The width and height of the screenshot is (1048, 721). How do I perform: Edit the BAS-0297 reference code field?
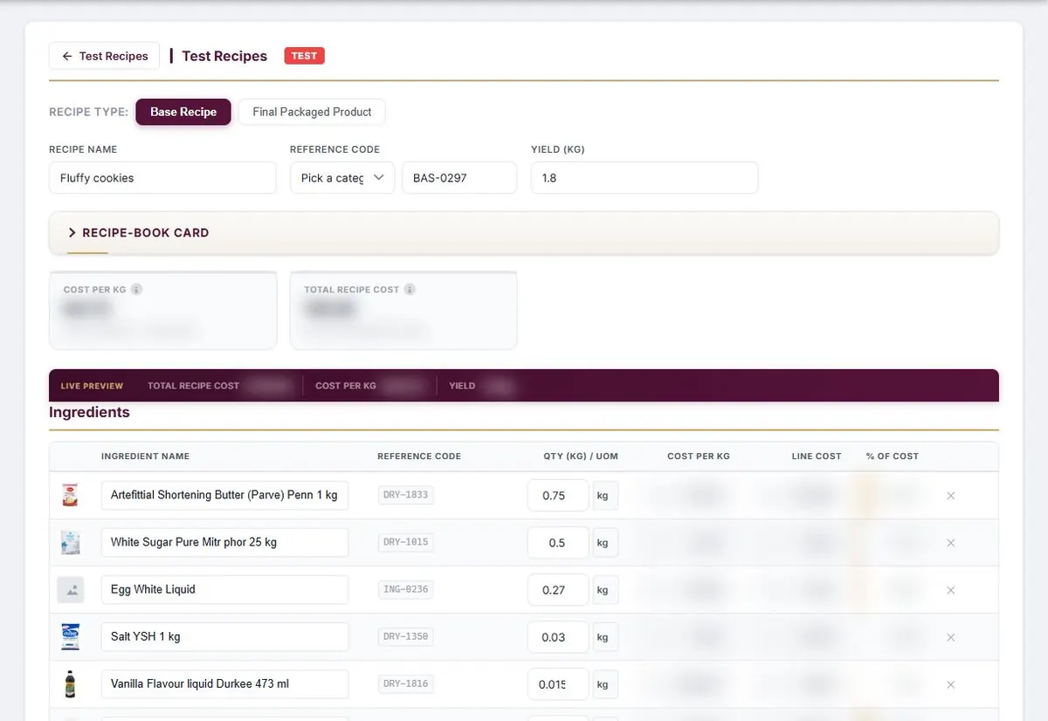(x=459, y=178)
